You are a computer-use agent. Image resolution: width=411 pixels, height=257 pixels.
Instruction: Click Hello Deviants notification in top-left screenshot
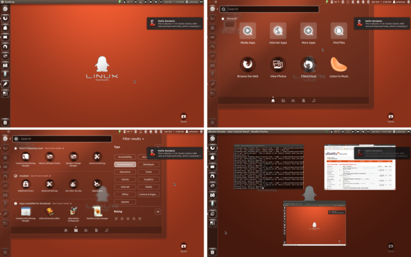coord(175,23)
